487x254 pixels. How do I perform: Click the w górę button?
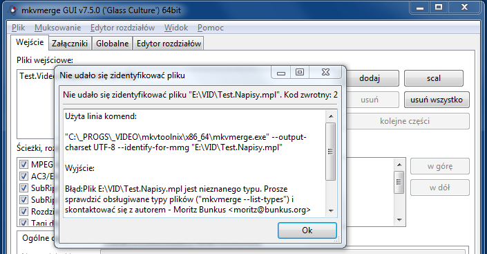click(x=440, y=166)
